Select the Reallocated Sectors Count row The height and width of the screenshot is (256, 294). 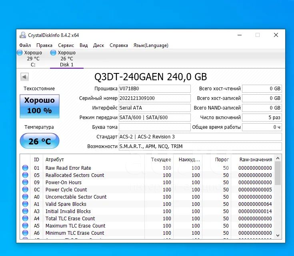tap(147, 175)
